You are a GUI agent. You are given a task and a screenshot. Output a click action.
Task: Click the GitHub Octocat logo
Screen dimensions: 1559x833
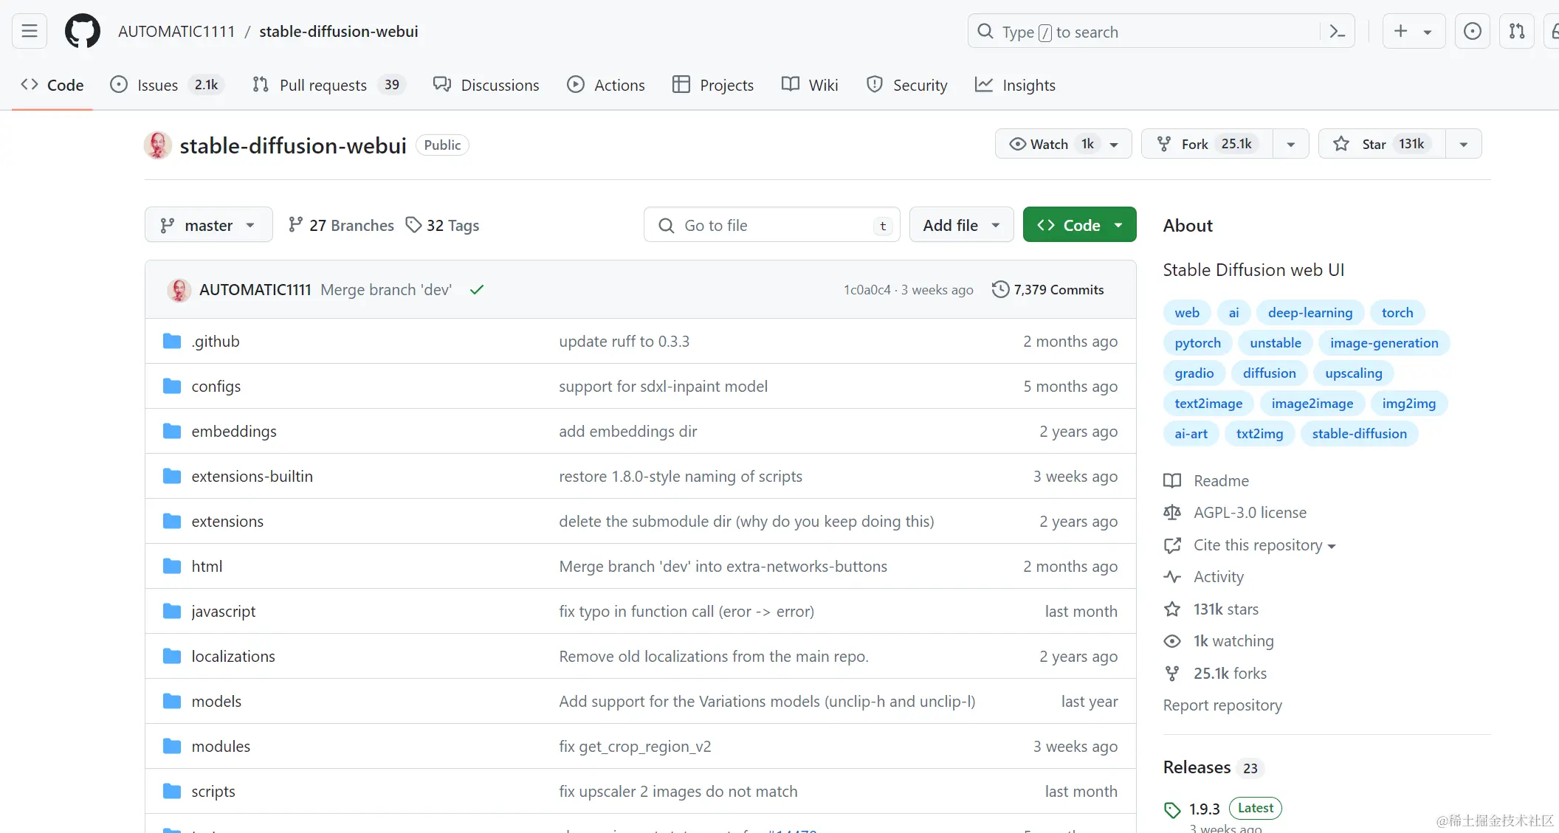83,31
